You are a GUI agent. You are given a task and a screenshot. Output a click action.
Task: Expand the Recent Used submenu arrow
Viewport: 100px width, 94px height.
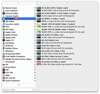35,8
